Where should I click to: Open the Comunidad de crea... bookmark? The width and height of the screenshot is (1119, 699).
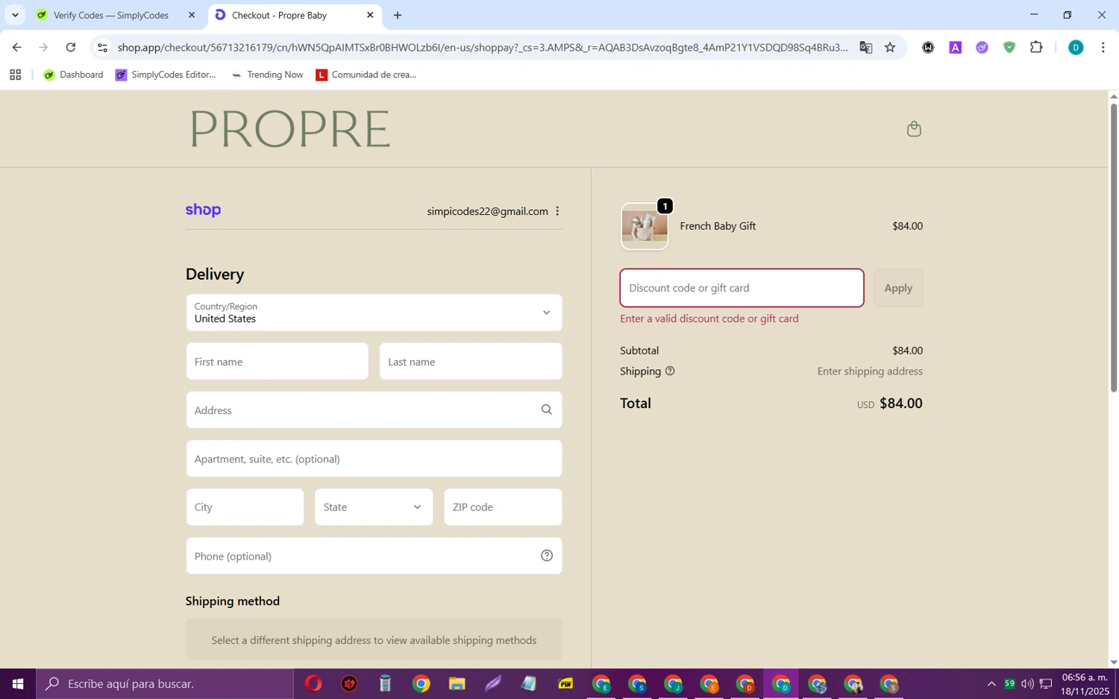point(366,75)
